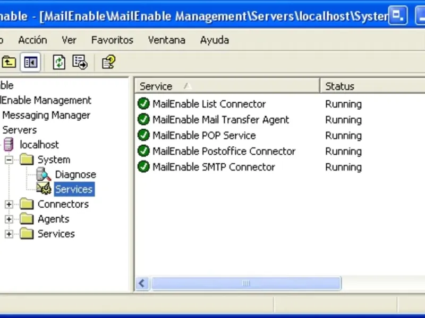Click the horizontal scrollbar thumb
This screenshot has height=318, width=425.
pos(246,284)
